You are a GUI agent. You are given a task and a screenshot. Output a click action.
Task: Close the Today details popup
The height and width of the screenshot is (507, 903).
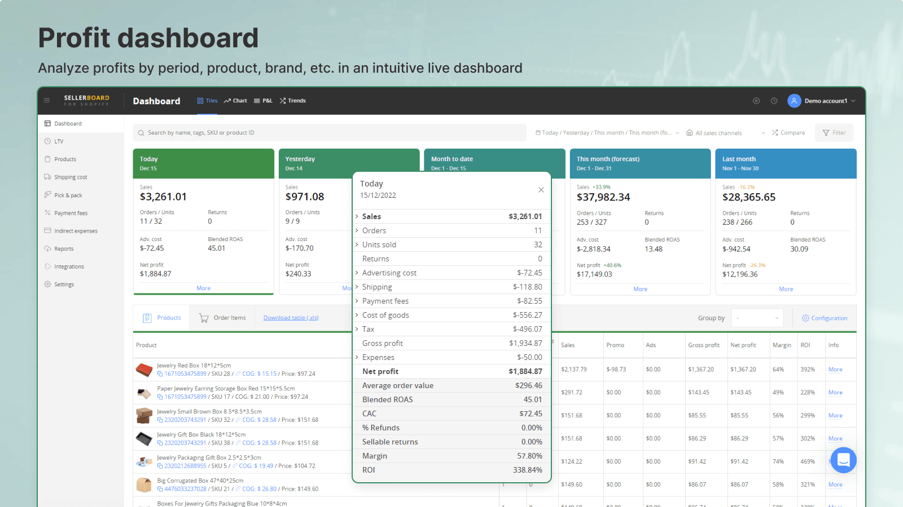pyautogui.click(x=541, y=190)
